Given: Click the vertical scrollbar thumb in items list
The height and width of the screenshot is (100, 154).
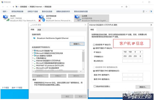Looking at the screenshot, I should tap(83, 57).
